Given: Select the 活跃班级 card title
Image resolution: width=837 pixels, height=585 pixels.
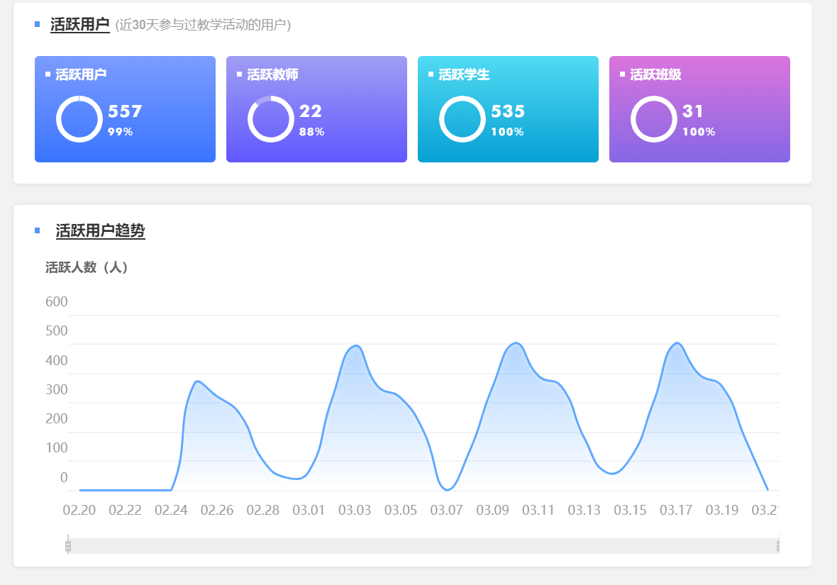Looking at the screenshot, I should 655,74.
